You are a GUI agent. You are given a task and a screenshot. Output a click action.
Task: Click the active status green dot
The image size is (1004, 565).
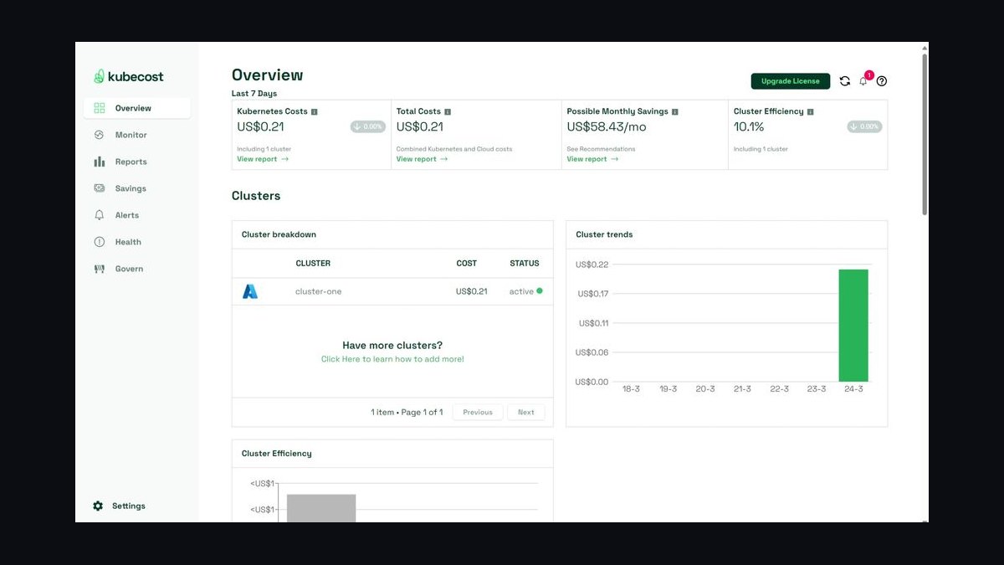tap(540, 290)
